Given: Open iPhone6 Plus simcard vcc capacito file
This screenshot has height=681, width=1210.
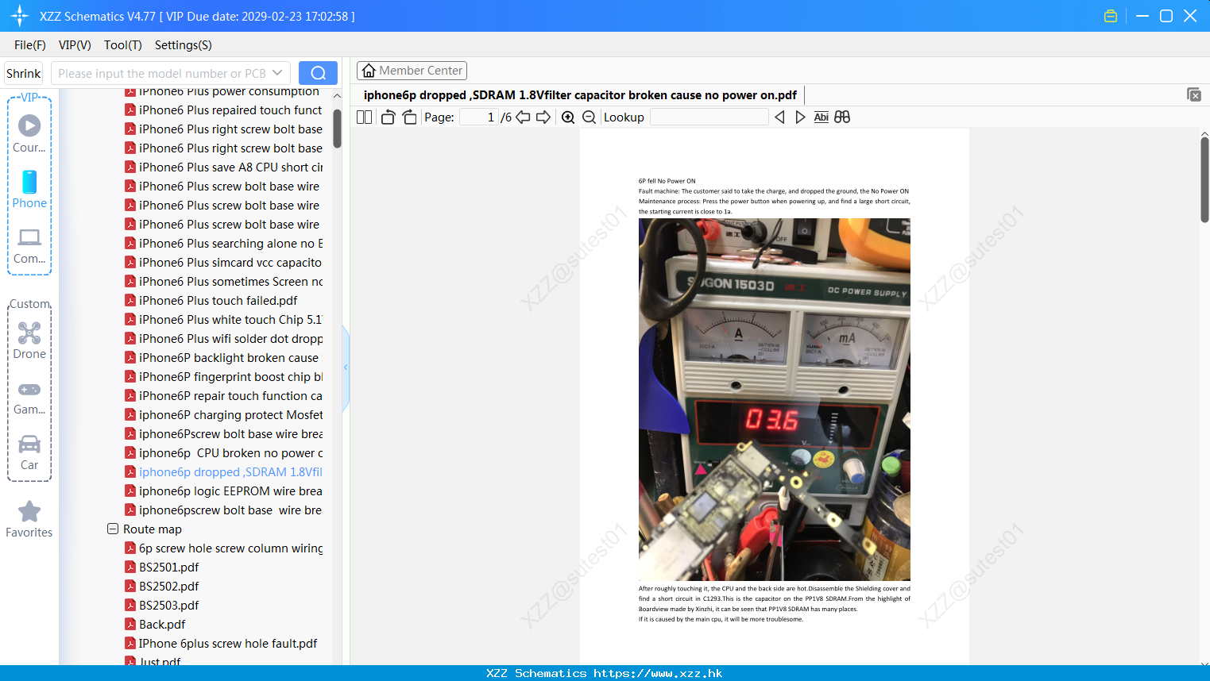Looking at the screenshot, I should [x=224, y=262].
